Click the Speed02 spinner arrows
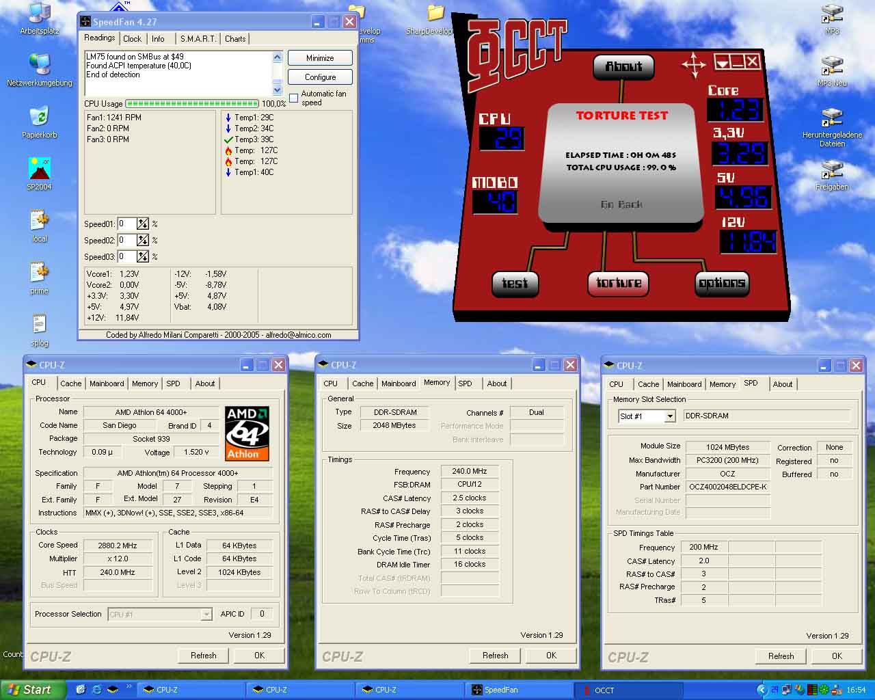This screenshot has width=875, height=700. pyautogui.click(x=142, y=241)
